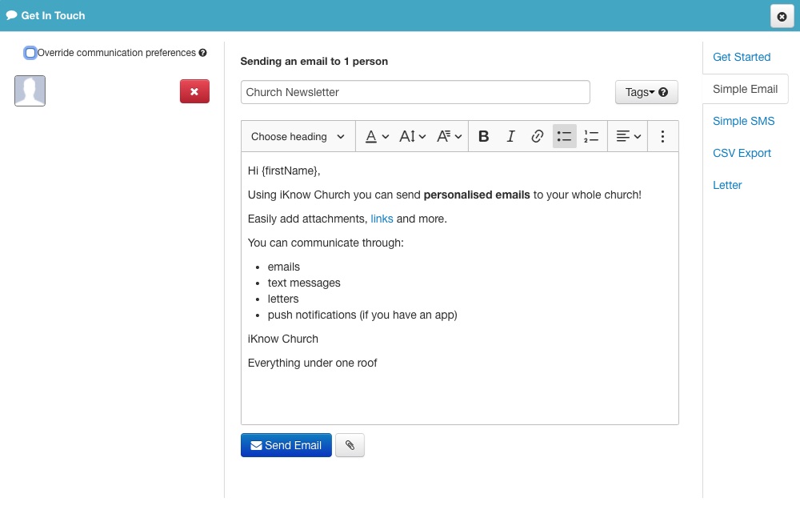Expand the Choose heading dropdown
Screen dimensions: 800x518
coord(298,137)
